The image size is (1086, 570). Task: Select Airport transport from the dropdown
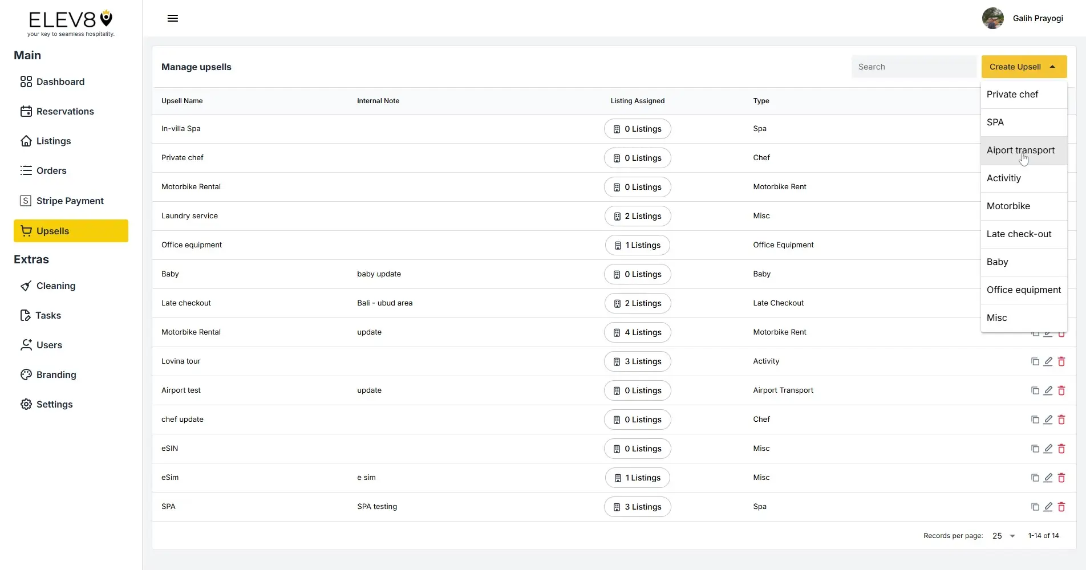tap(1020, 150)
